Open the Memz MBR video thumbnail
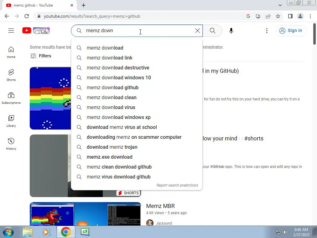Image resolution: width=317 pixels, height=238 pixels. [x=85, y=214]
